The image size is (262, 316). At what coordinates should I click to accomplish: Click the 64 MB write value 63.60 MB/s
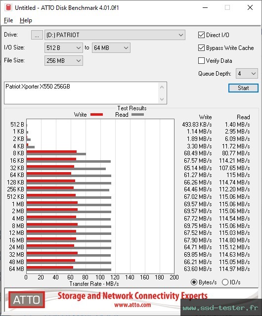pyautogui.click(x=198, y=269)
